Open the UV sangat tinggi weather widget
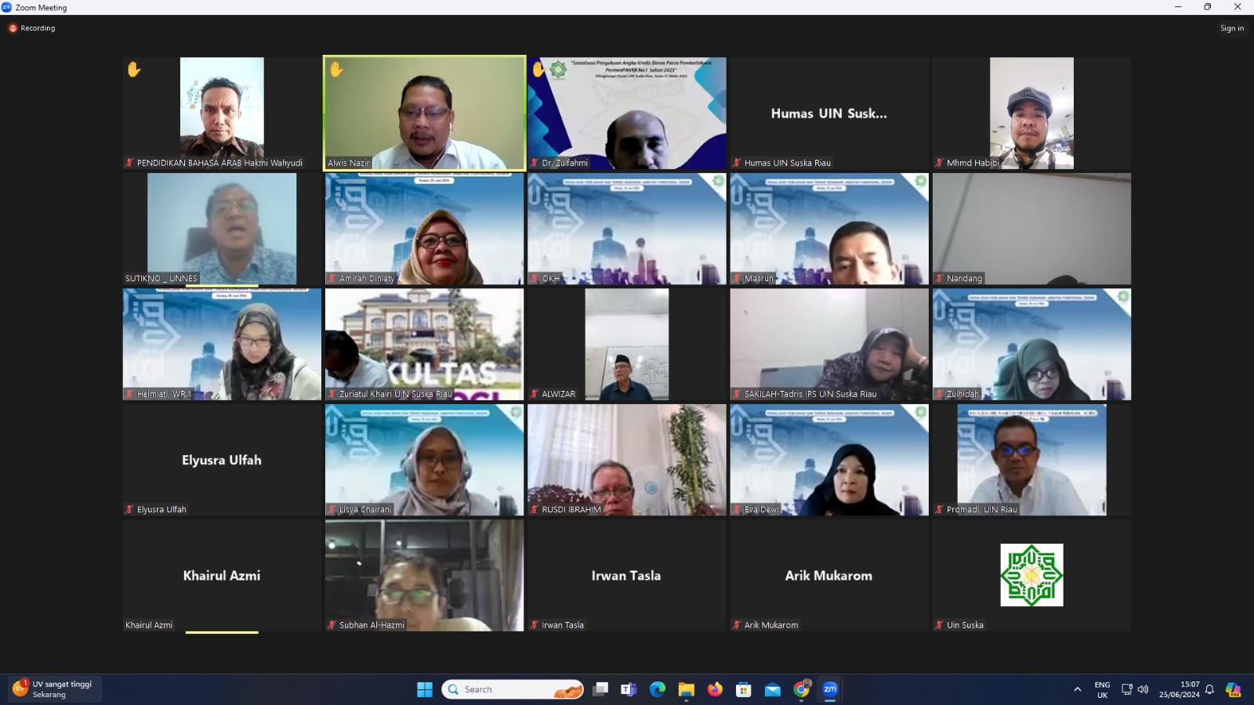The image size is (1254, 705). (x=53, y=689)
